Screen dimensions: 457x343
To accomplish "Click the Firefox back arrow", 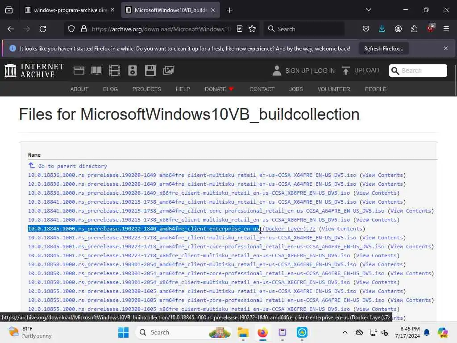I will pyautogui.click(x=11, y=29).
